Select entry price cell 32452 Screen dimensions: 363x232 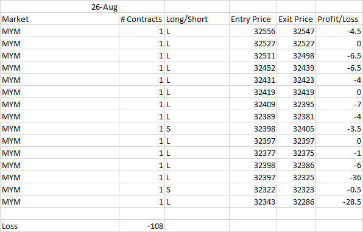point(253,68)
